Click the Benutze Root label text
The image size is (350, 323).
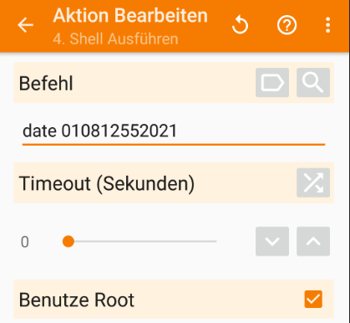(x=77, y=300)
